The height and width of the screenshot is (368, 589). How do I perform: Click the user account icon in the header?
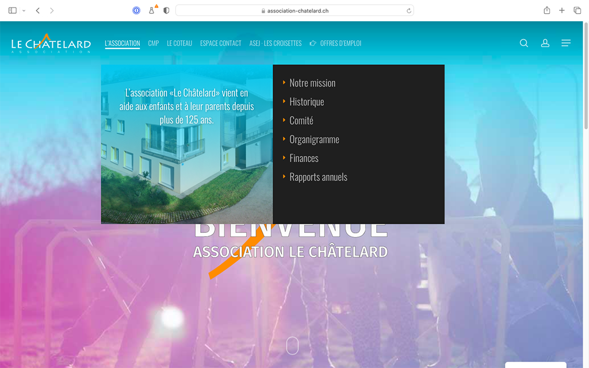pyautogui.click(x=545, y=43)
